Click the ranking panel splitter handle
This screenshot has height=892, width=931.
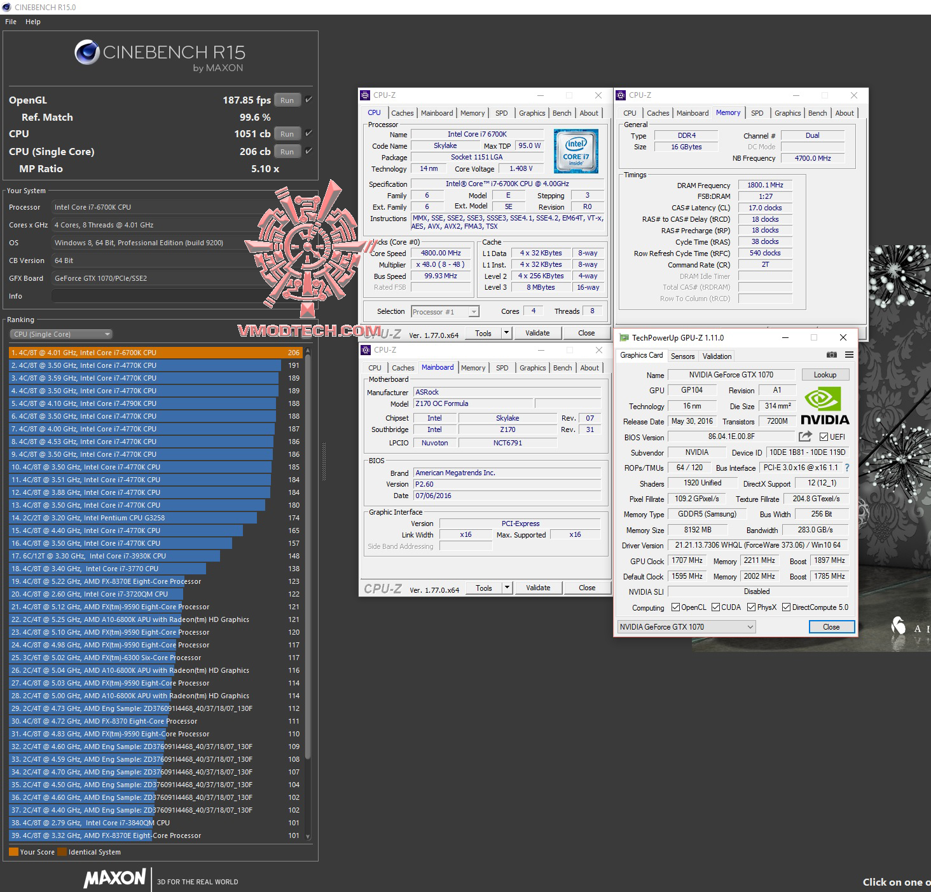(324, 461)
